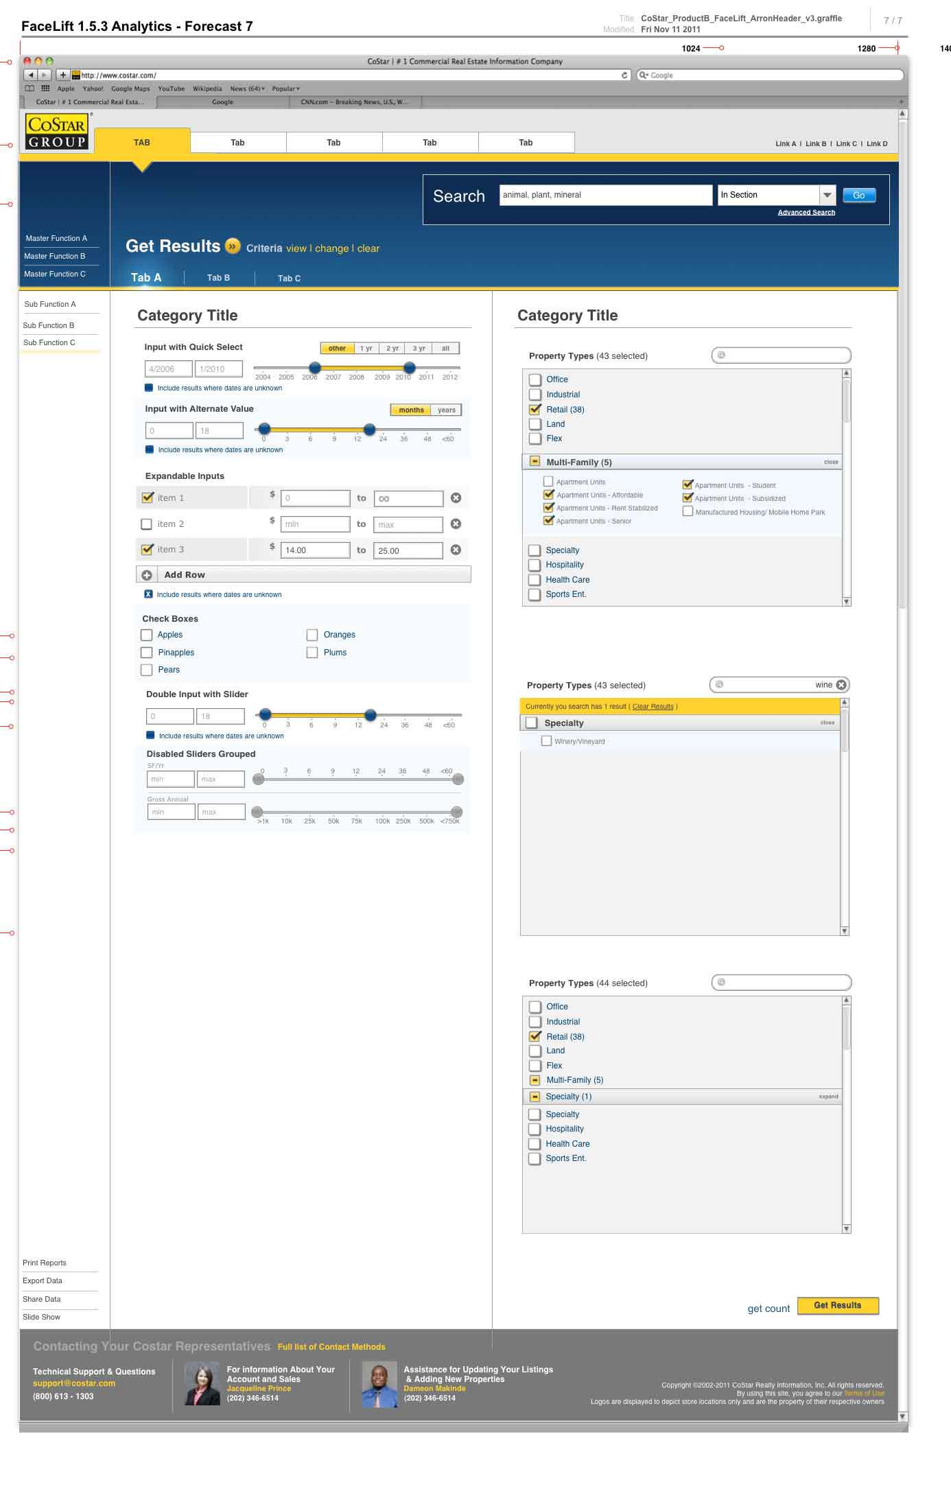Click the browser back arrow button
Image resolution: width=951 pixels, height=1487 pixels.
[32, 75]
